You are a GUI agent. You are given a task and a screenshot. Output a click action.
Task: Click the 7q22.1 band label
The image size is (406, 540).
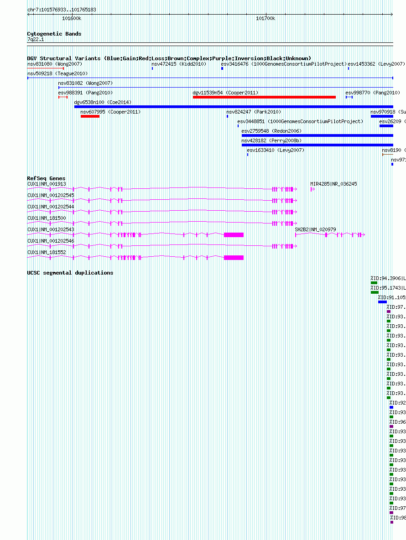(x=36, y=39)
